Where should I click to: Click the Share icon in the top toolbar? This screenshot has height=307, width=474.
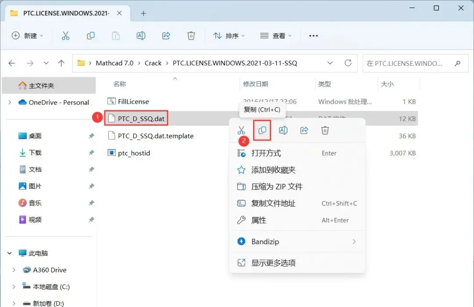(x=166, y=36)
